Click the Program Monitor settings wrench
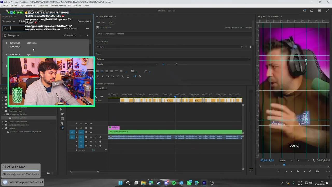 click(x=314, y=161)
